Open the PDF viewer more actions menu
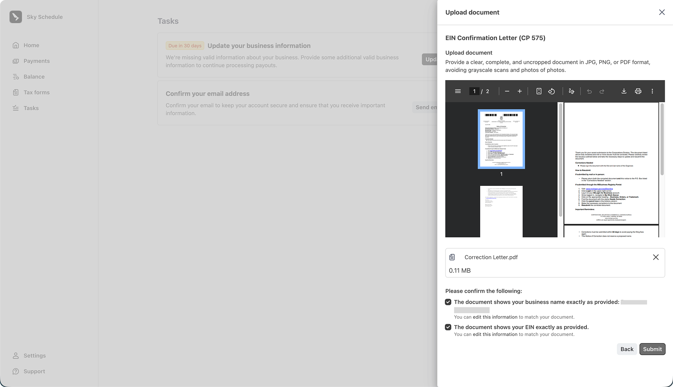The image size is (673, 387). pos(652,91)
